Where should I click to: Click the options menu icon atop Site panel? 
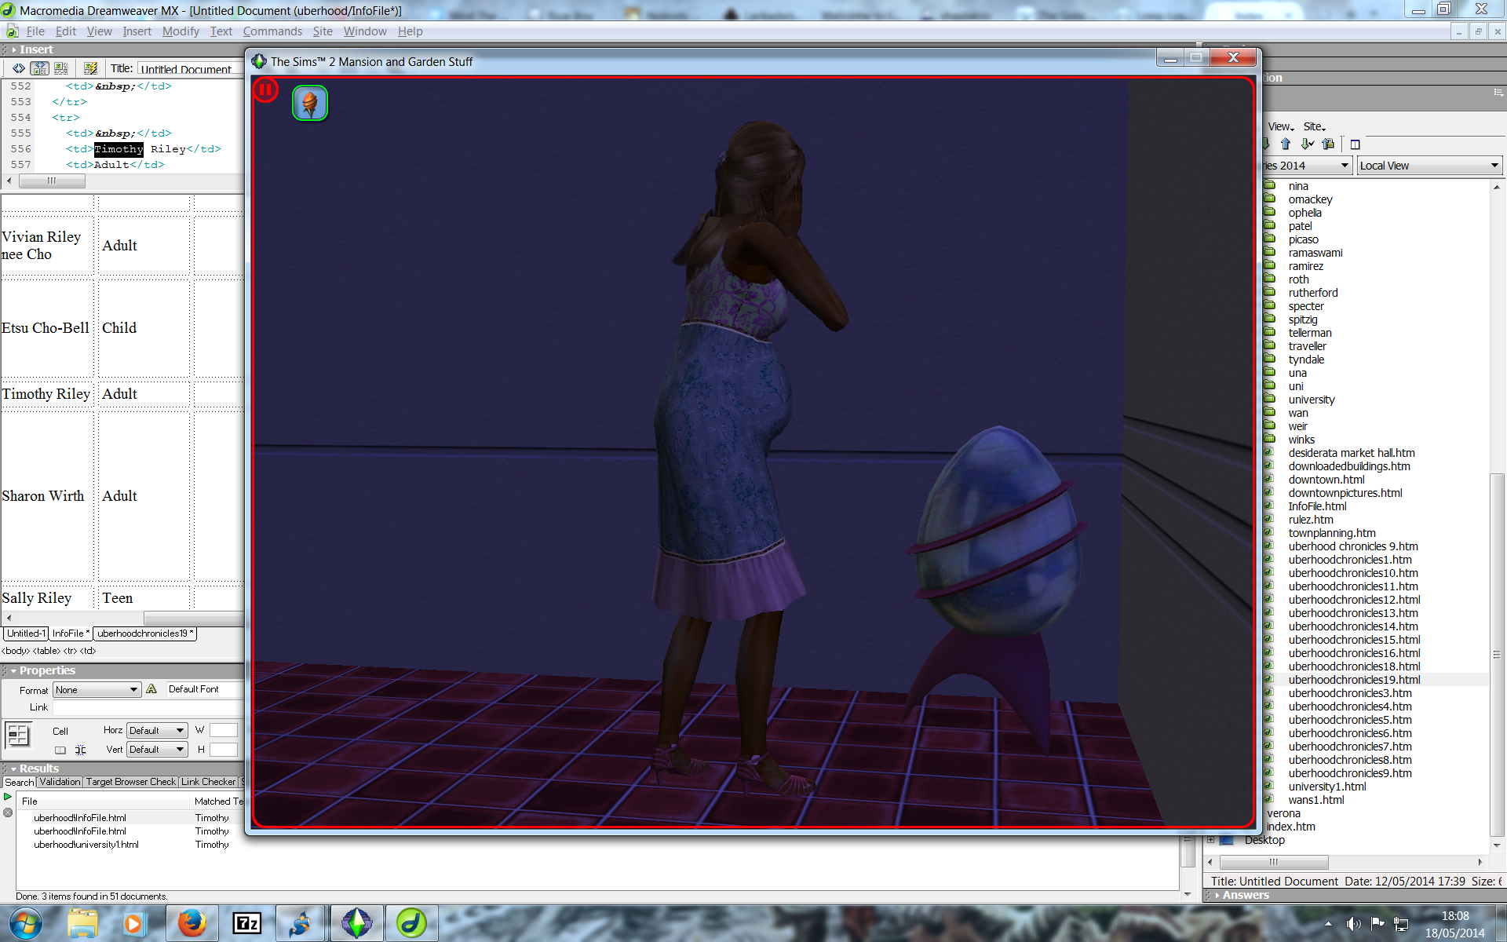click(1498, 93)
